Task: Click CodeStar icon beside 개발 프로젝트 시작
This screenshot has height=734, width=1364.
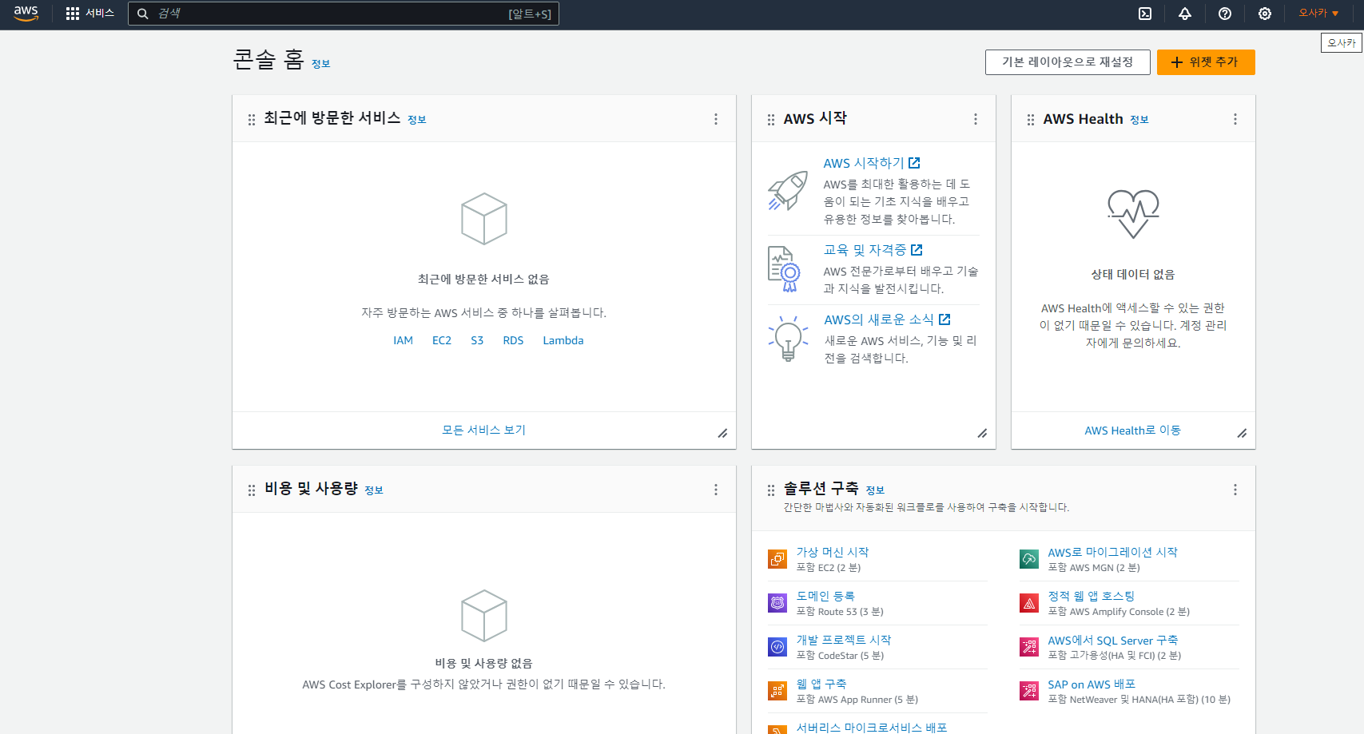Action: (x=777, y=647)
